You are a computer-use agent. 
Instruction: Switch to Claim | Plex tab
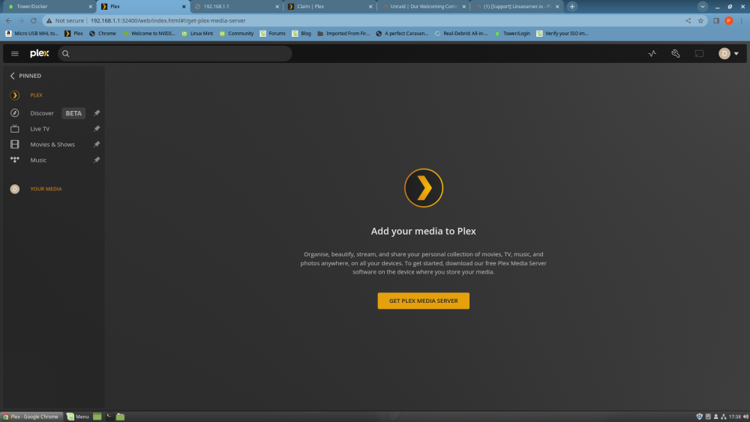click(x=330, y=7)
